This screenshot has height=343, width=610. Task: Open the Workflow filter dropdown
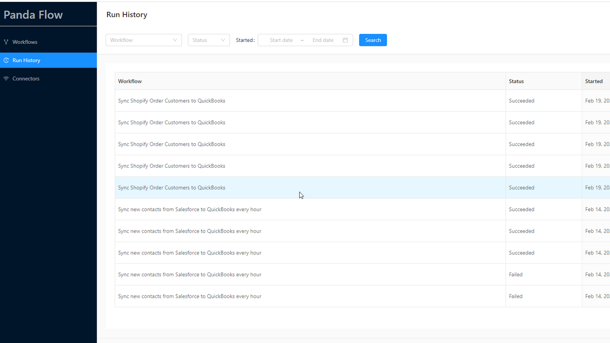tap(143, 40)
